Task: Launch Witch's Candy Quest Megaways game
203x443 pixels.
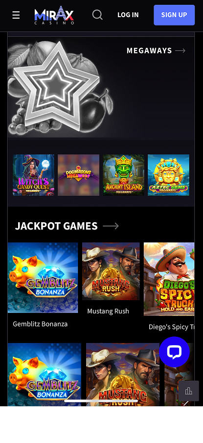Action: pos(34,175)
